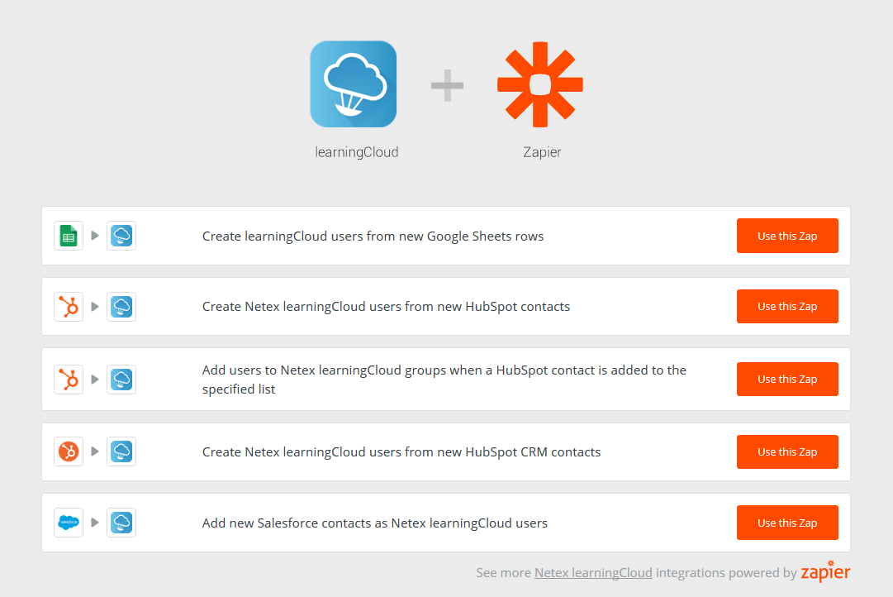
Task: Use the Google Sheets rows Zap
Action: 787,236
